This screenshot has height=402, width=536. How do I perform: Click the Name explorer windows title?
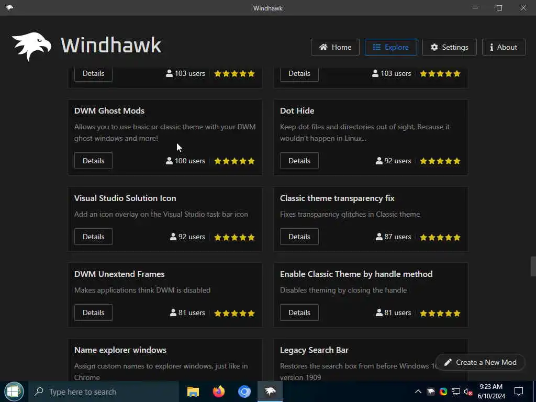click(x=120, y=350)
